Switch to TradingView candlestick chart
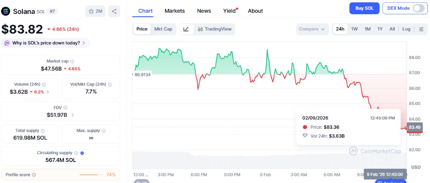The image size is (430, 183). point(215,29)
